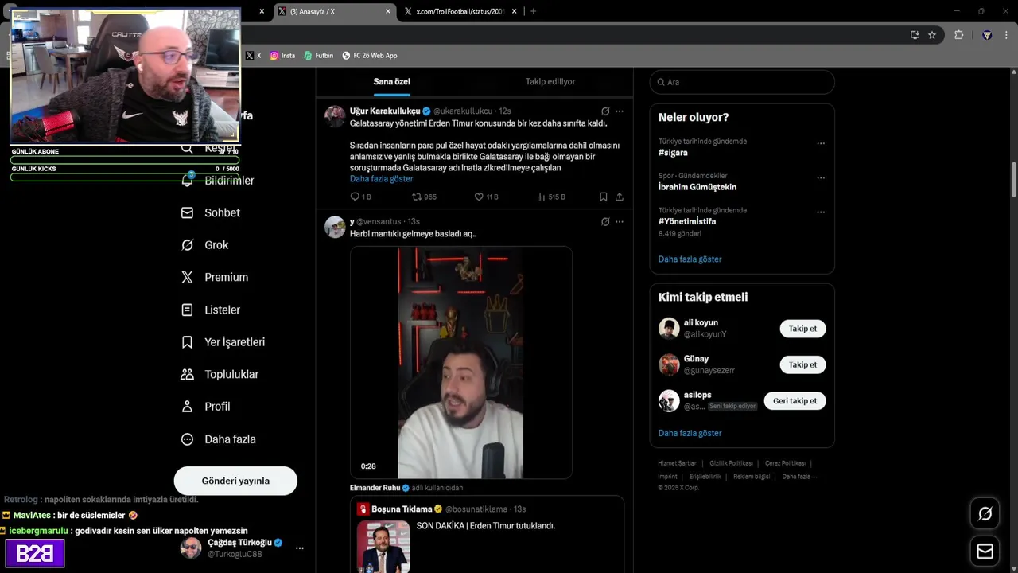The width and height of the screenshot is (1018, 573).
Task: Open Elmander Ruhu user name link
Action: point(375,488)
